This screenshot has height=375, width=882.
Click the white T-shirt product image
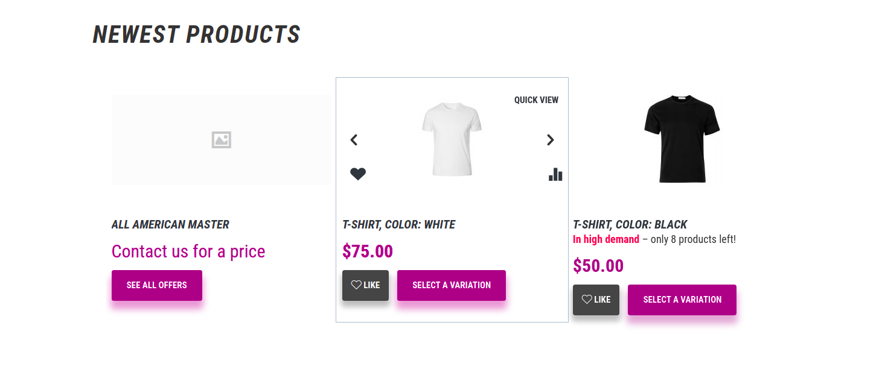coord(452,139)
